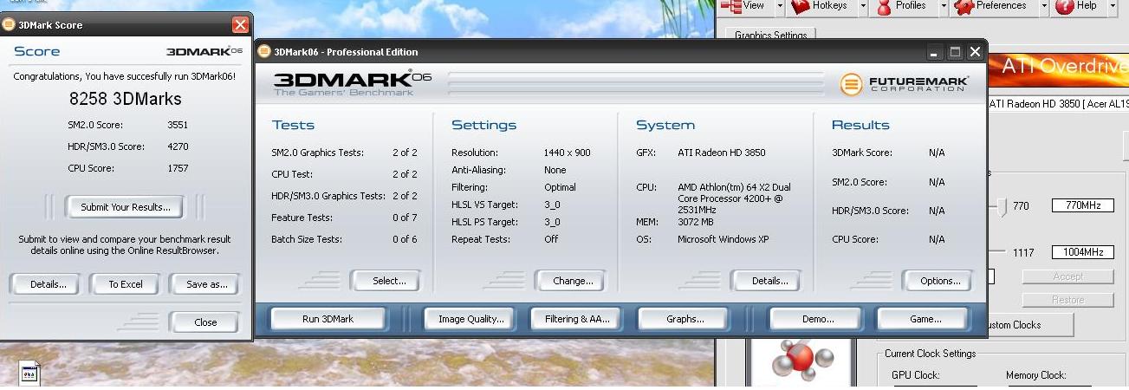Open the View dropdown arrow
This screenshot has height=390, width=1129.
(779, 5)
